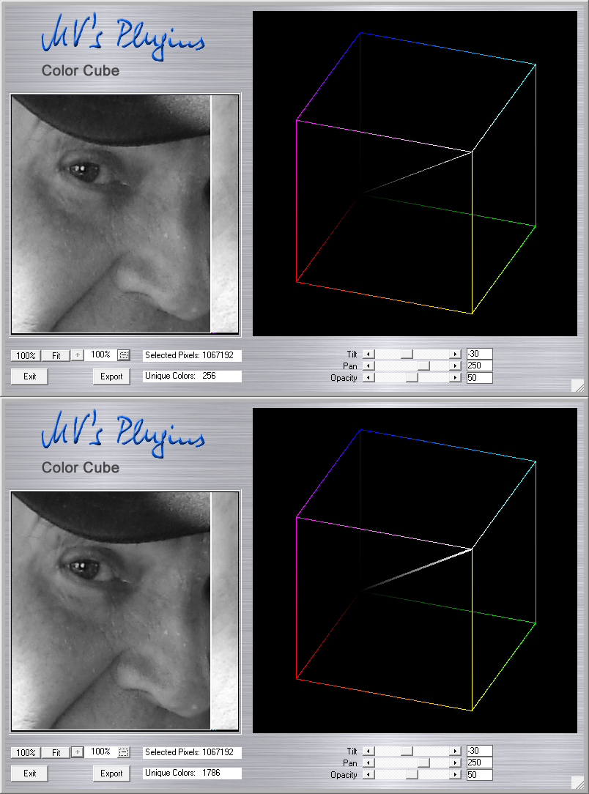Click the Opacity left arrow in the 1786 colors window
Image resolution: width=589 pixels, height=794 pixels.
[x=368, y=775]
